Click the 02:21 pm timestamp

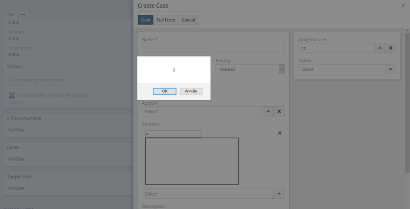coord(16,102)
